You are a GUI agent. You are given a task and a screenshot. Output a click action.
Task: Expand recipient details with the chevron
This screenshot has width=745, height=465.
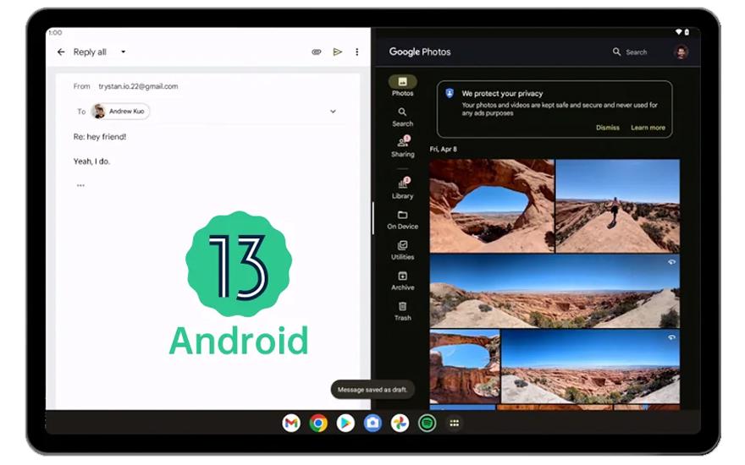[333, 112]
